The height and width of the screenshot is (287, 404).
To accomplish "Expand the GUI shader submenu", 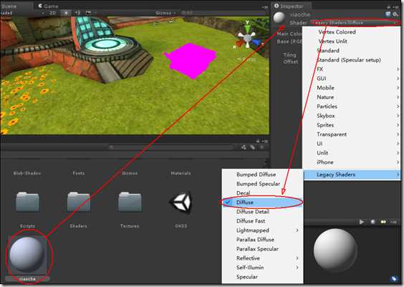I will [352, 78].
